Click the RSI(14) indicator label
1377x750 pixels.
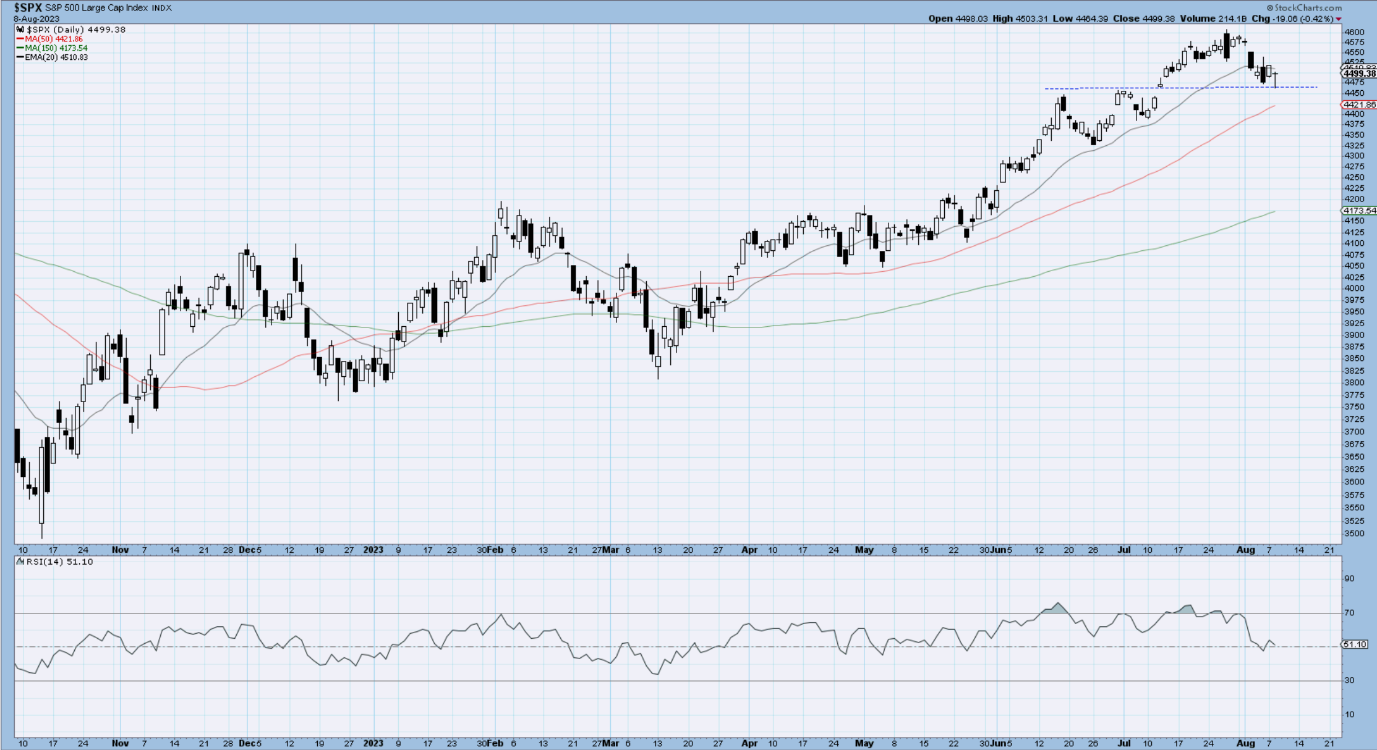point(46,562)
